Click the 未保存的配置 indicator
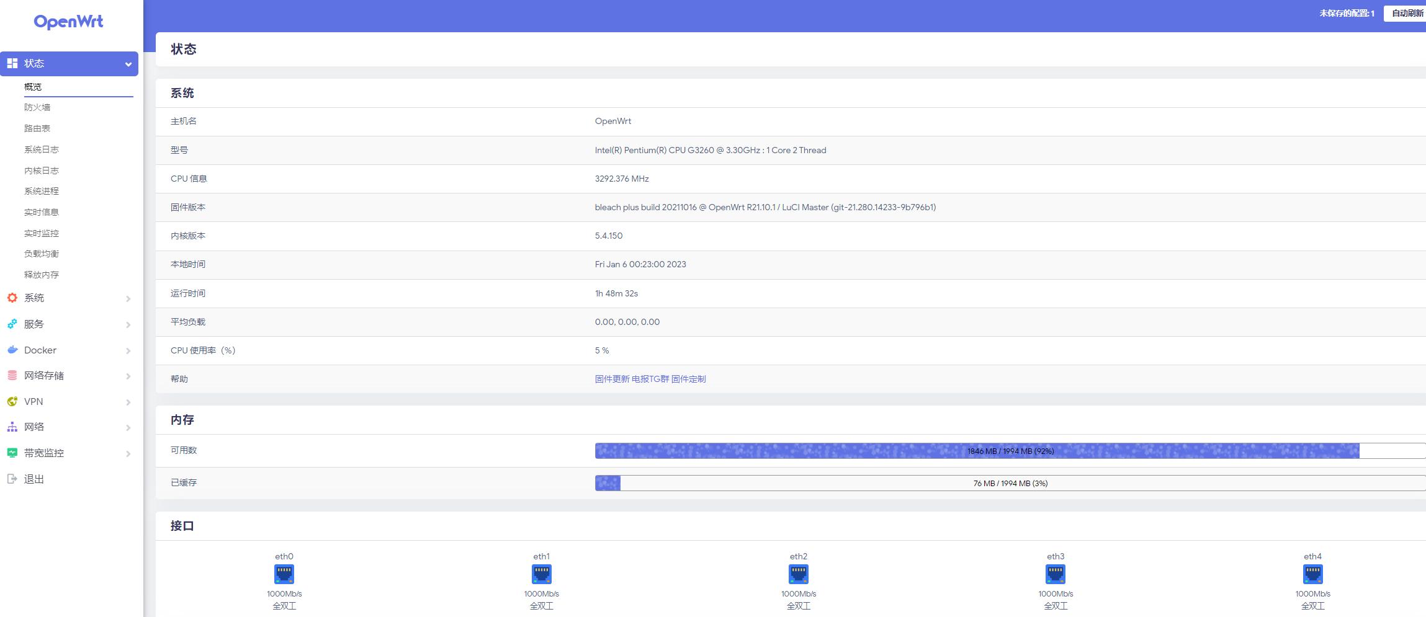Screen dimensions: 1426x617 tap(1346, 13)
